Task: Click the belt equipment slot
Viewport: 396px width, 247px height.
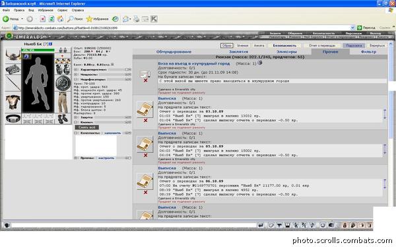Action: pyautogui.click(x=13, y=119)
